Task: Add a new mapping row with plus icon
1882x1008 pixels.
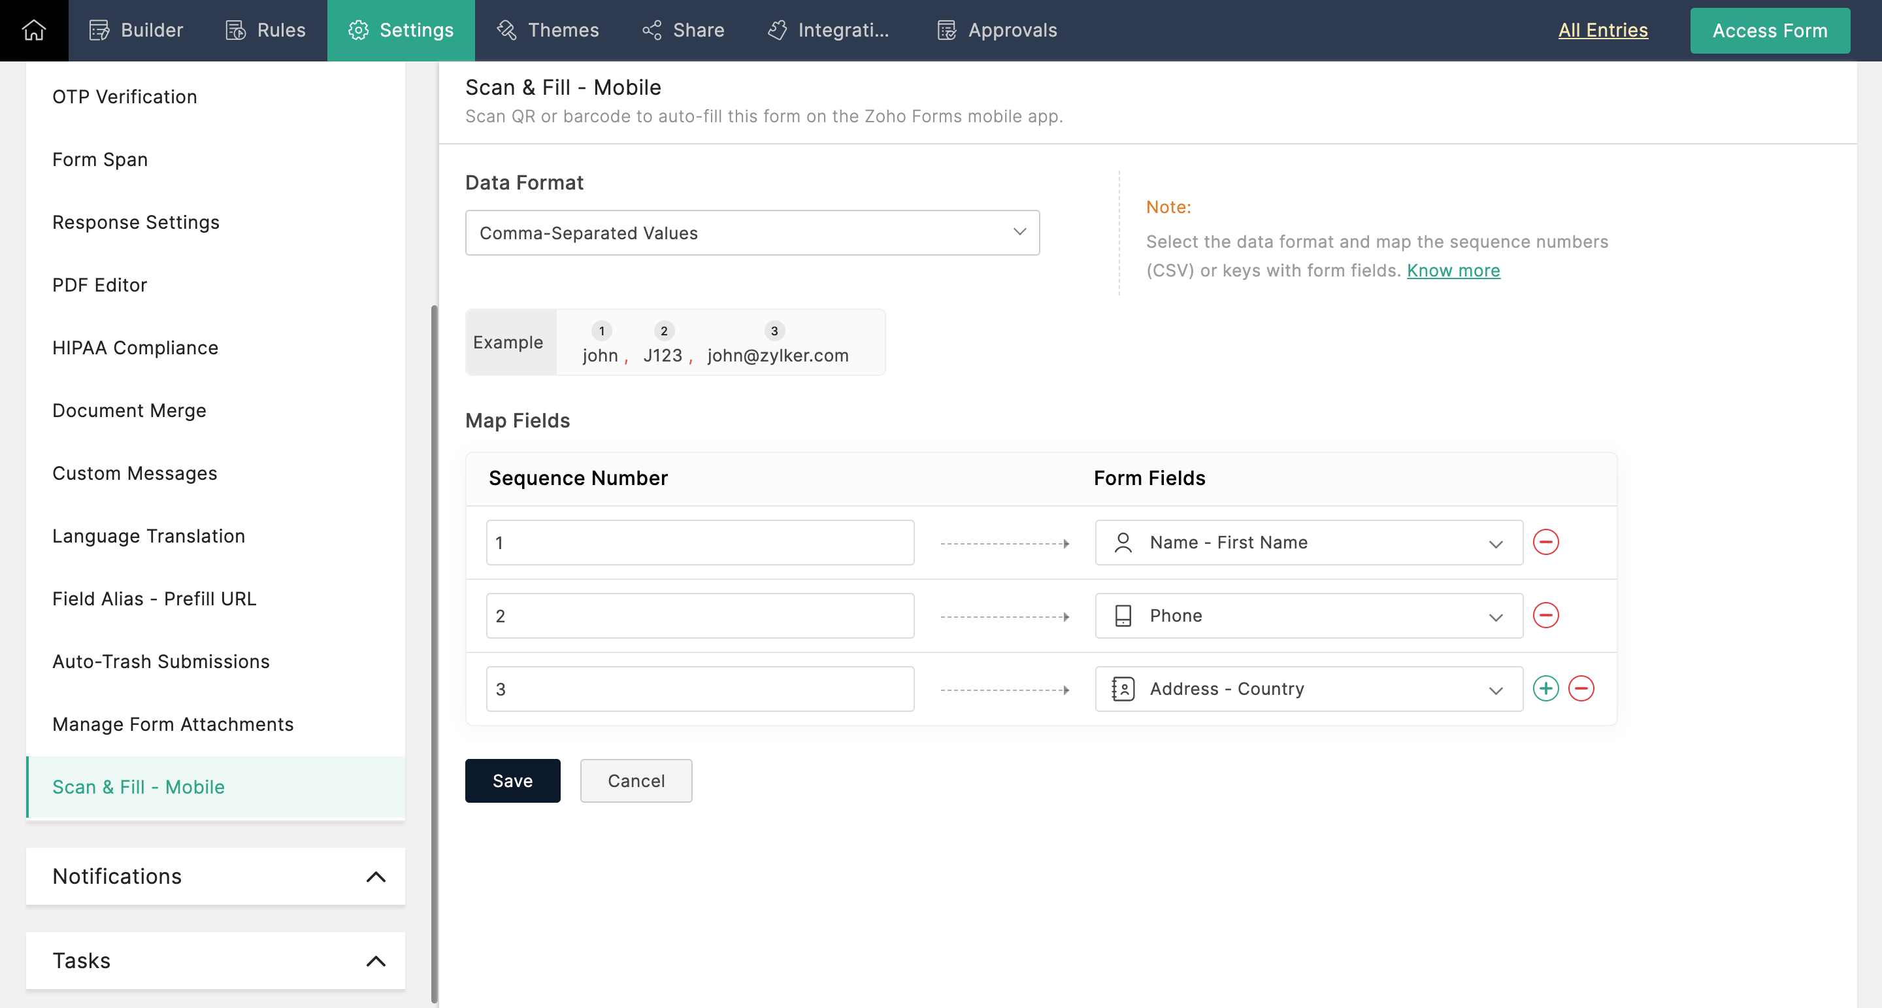Action: click(1545, 688)
